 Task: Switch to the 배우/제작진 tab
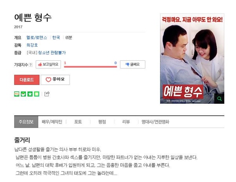coord(52,122)
